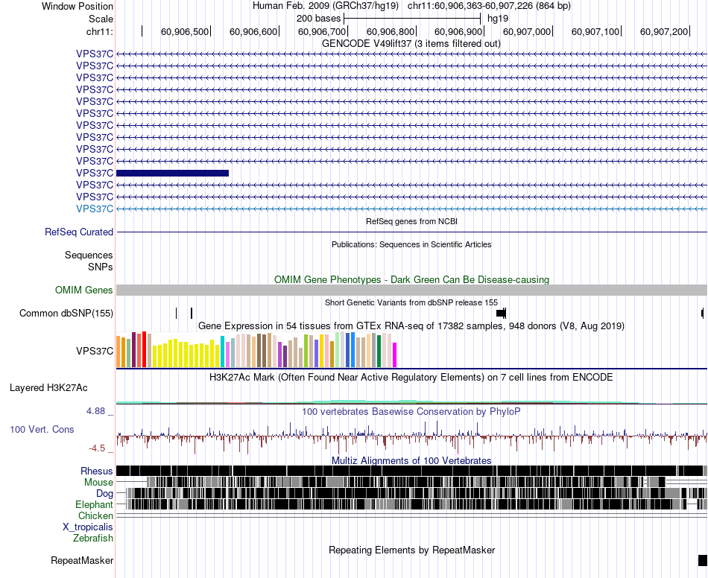Click the Zebrafish species label
The image size is (708, 578).
[x=93, y=539]
